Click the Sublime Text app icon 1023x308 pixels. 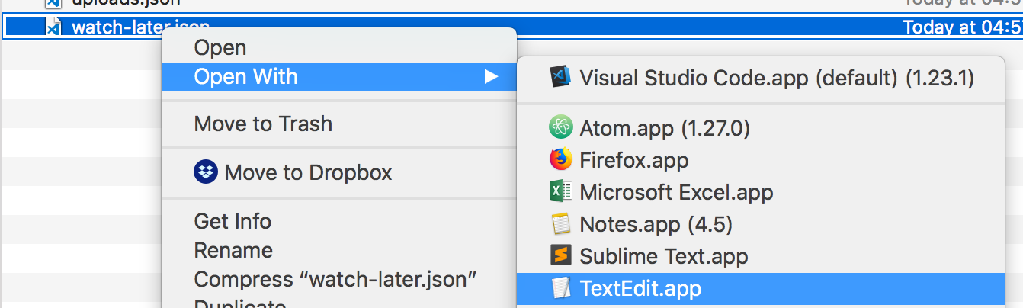coord(560,256)
